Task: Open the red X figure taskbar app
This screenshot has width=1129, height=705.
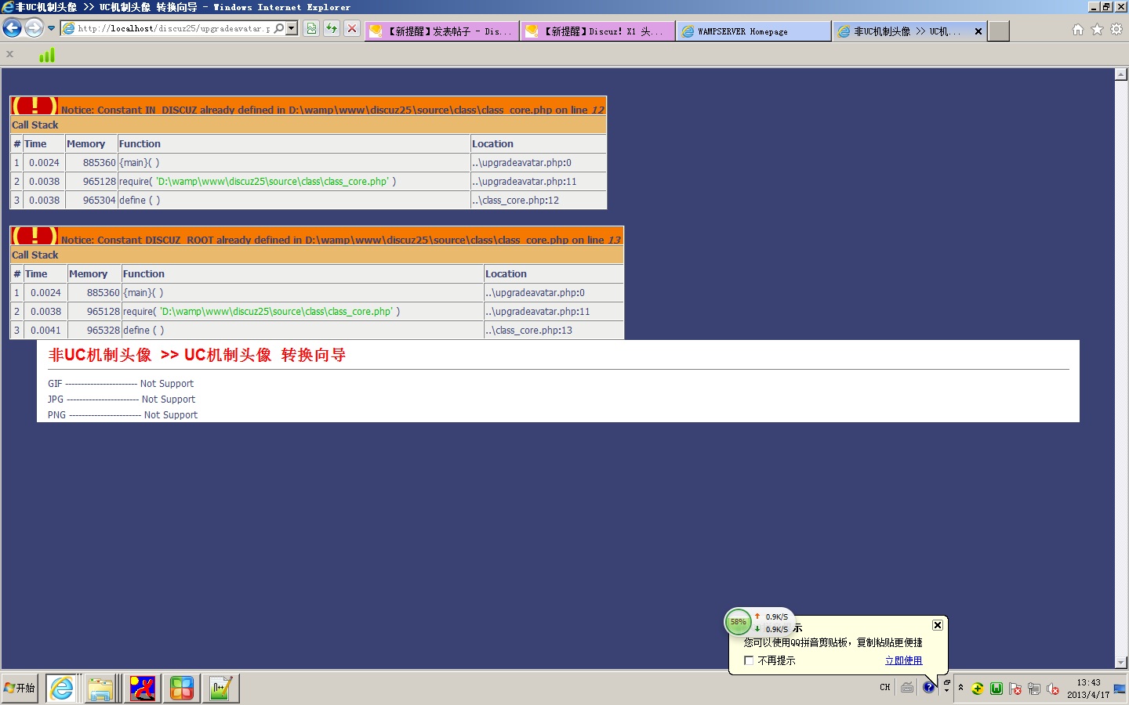Action: click(142, 689)
